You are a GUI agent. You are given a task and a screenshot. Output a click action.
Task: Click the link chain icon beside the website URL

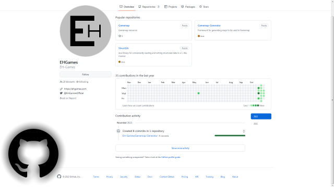click(x=61, y=89)
